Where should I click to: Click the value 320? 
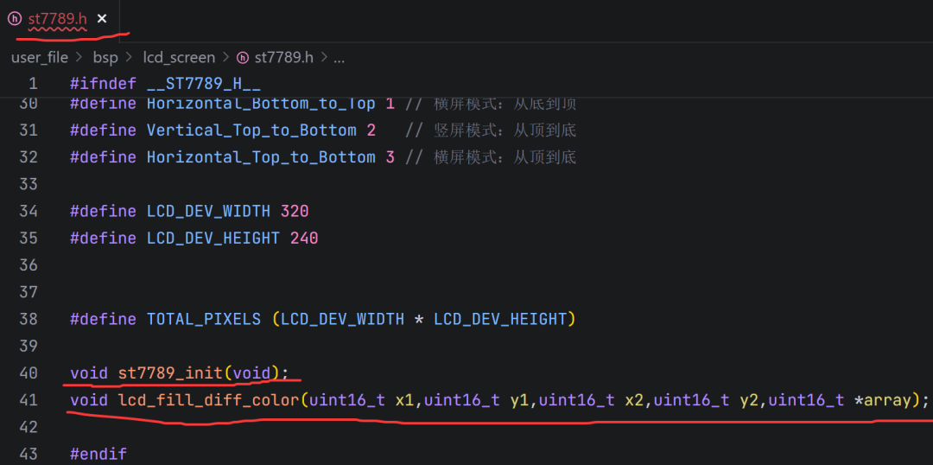[x=295, y=211]
